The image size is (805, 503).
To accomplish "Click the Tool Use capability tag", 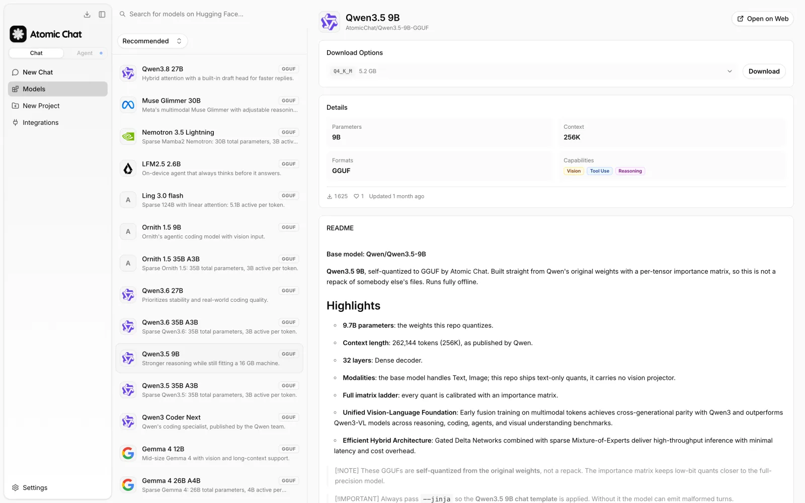I will click(599, 171).
